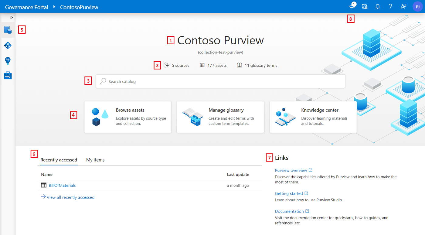View announcements via the megaphone icon
The height and width of the screenshot is (235, 425).
click(x=351, y=6)
